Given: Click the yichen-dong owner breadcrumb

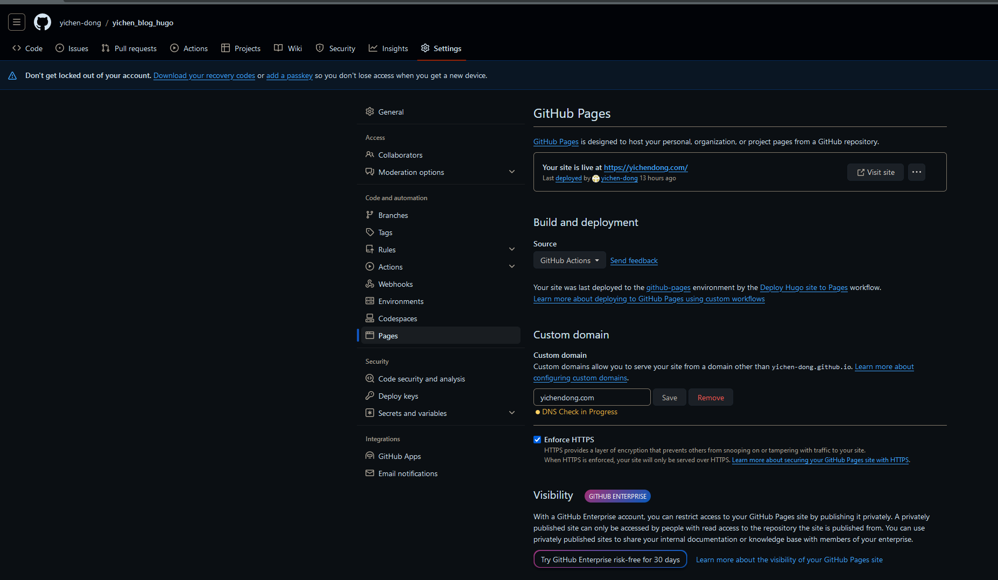Looking at the screenshot, I should pyautogui.click(x=80, y=23).
